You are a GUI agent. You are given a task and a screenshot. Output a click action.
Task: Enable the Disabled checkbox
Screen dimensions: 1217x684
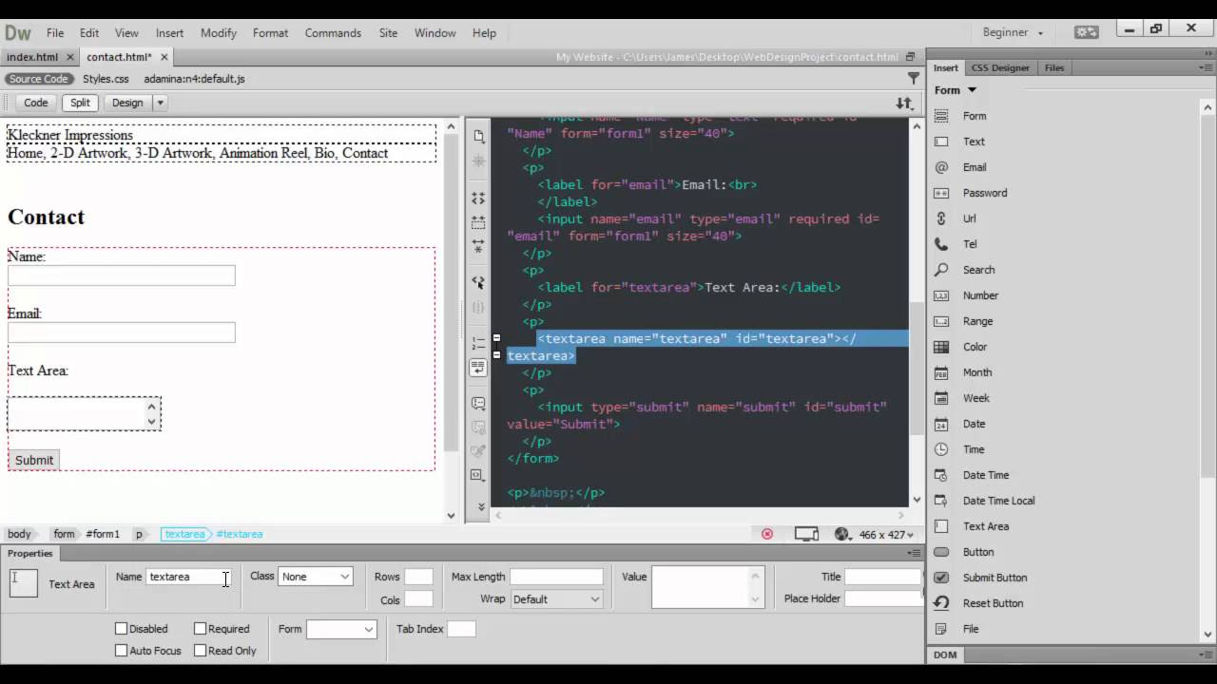(x=121, y=629)
